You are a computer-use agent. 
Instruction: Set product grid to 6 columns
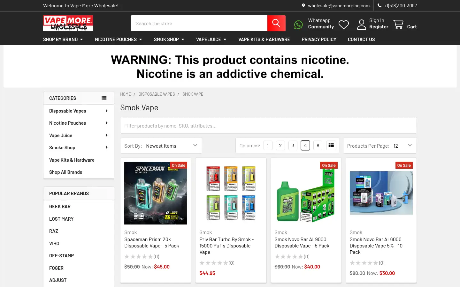click(318, 145)
